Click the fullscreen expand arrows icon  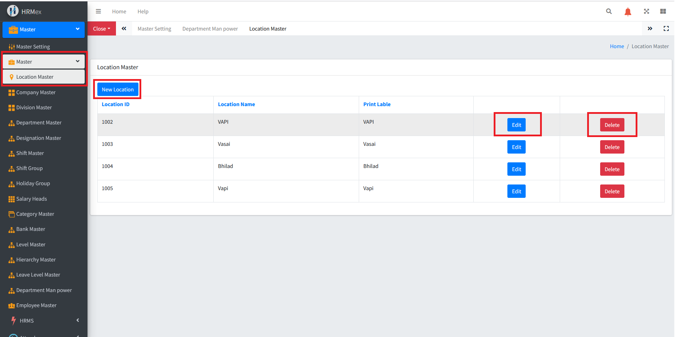tap(646, 11)
